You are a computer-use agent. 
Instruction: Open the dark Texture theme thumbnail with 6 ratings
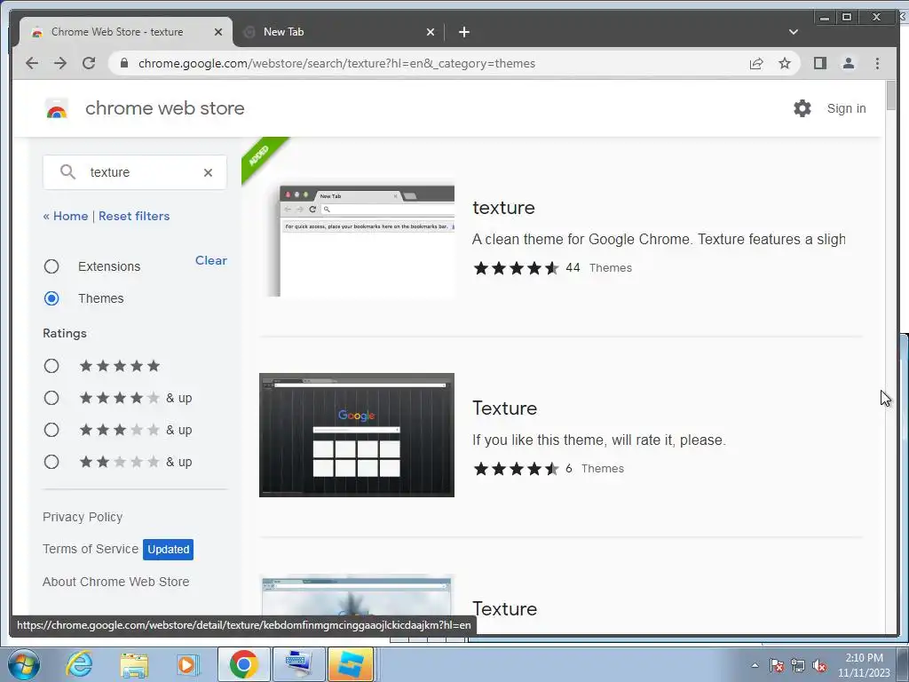tap(357, 435)
